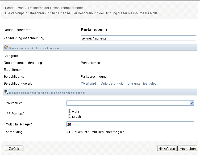Open the Parkhaus dropdown arrow

pyautogui.click(x=191, y=103)
